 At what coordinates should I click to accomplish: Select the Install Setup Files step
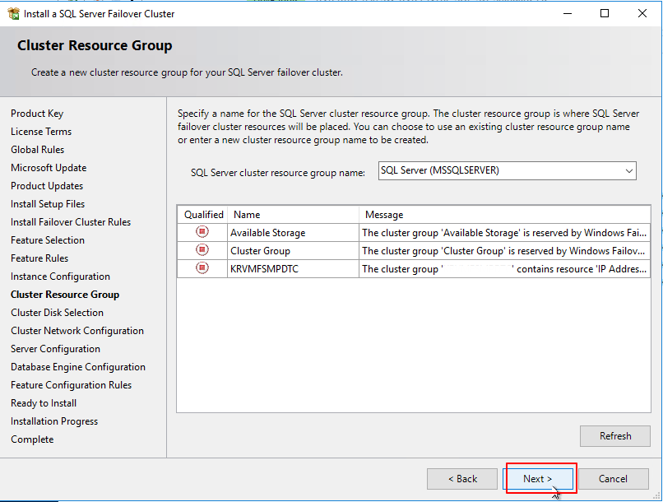[48, 204]
